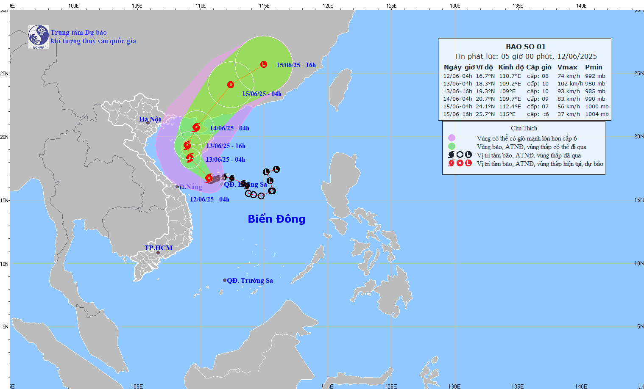Select the 13/06-04h row in the forecast table
Screen dimensions: 644x389
pyautogui.click(x=524, y=83)
